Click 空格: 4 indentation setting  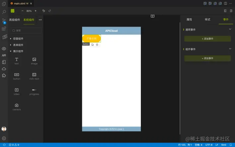click(x=199, y=145)
